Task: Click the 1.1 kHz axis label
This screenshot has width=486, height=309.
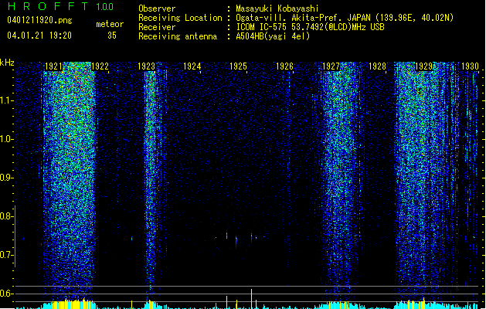Action: (x=6, y=100)
